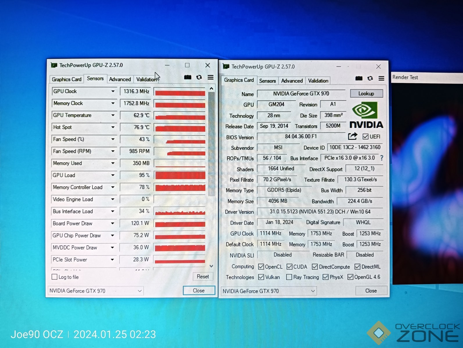Open GPU selector dropdown in Graphics Card window
Image resolution: width=463 pixels, height=348 pixels.
click(313, 291)
